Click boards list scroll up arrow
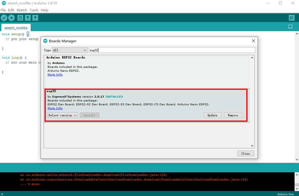The image size is (299, 196). tap(252, 58)
